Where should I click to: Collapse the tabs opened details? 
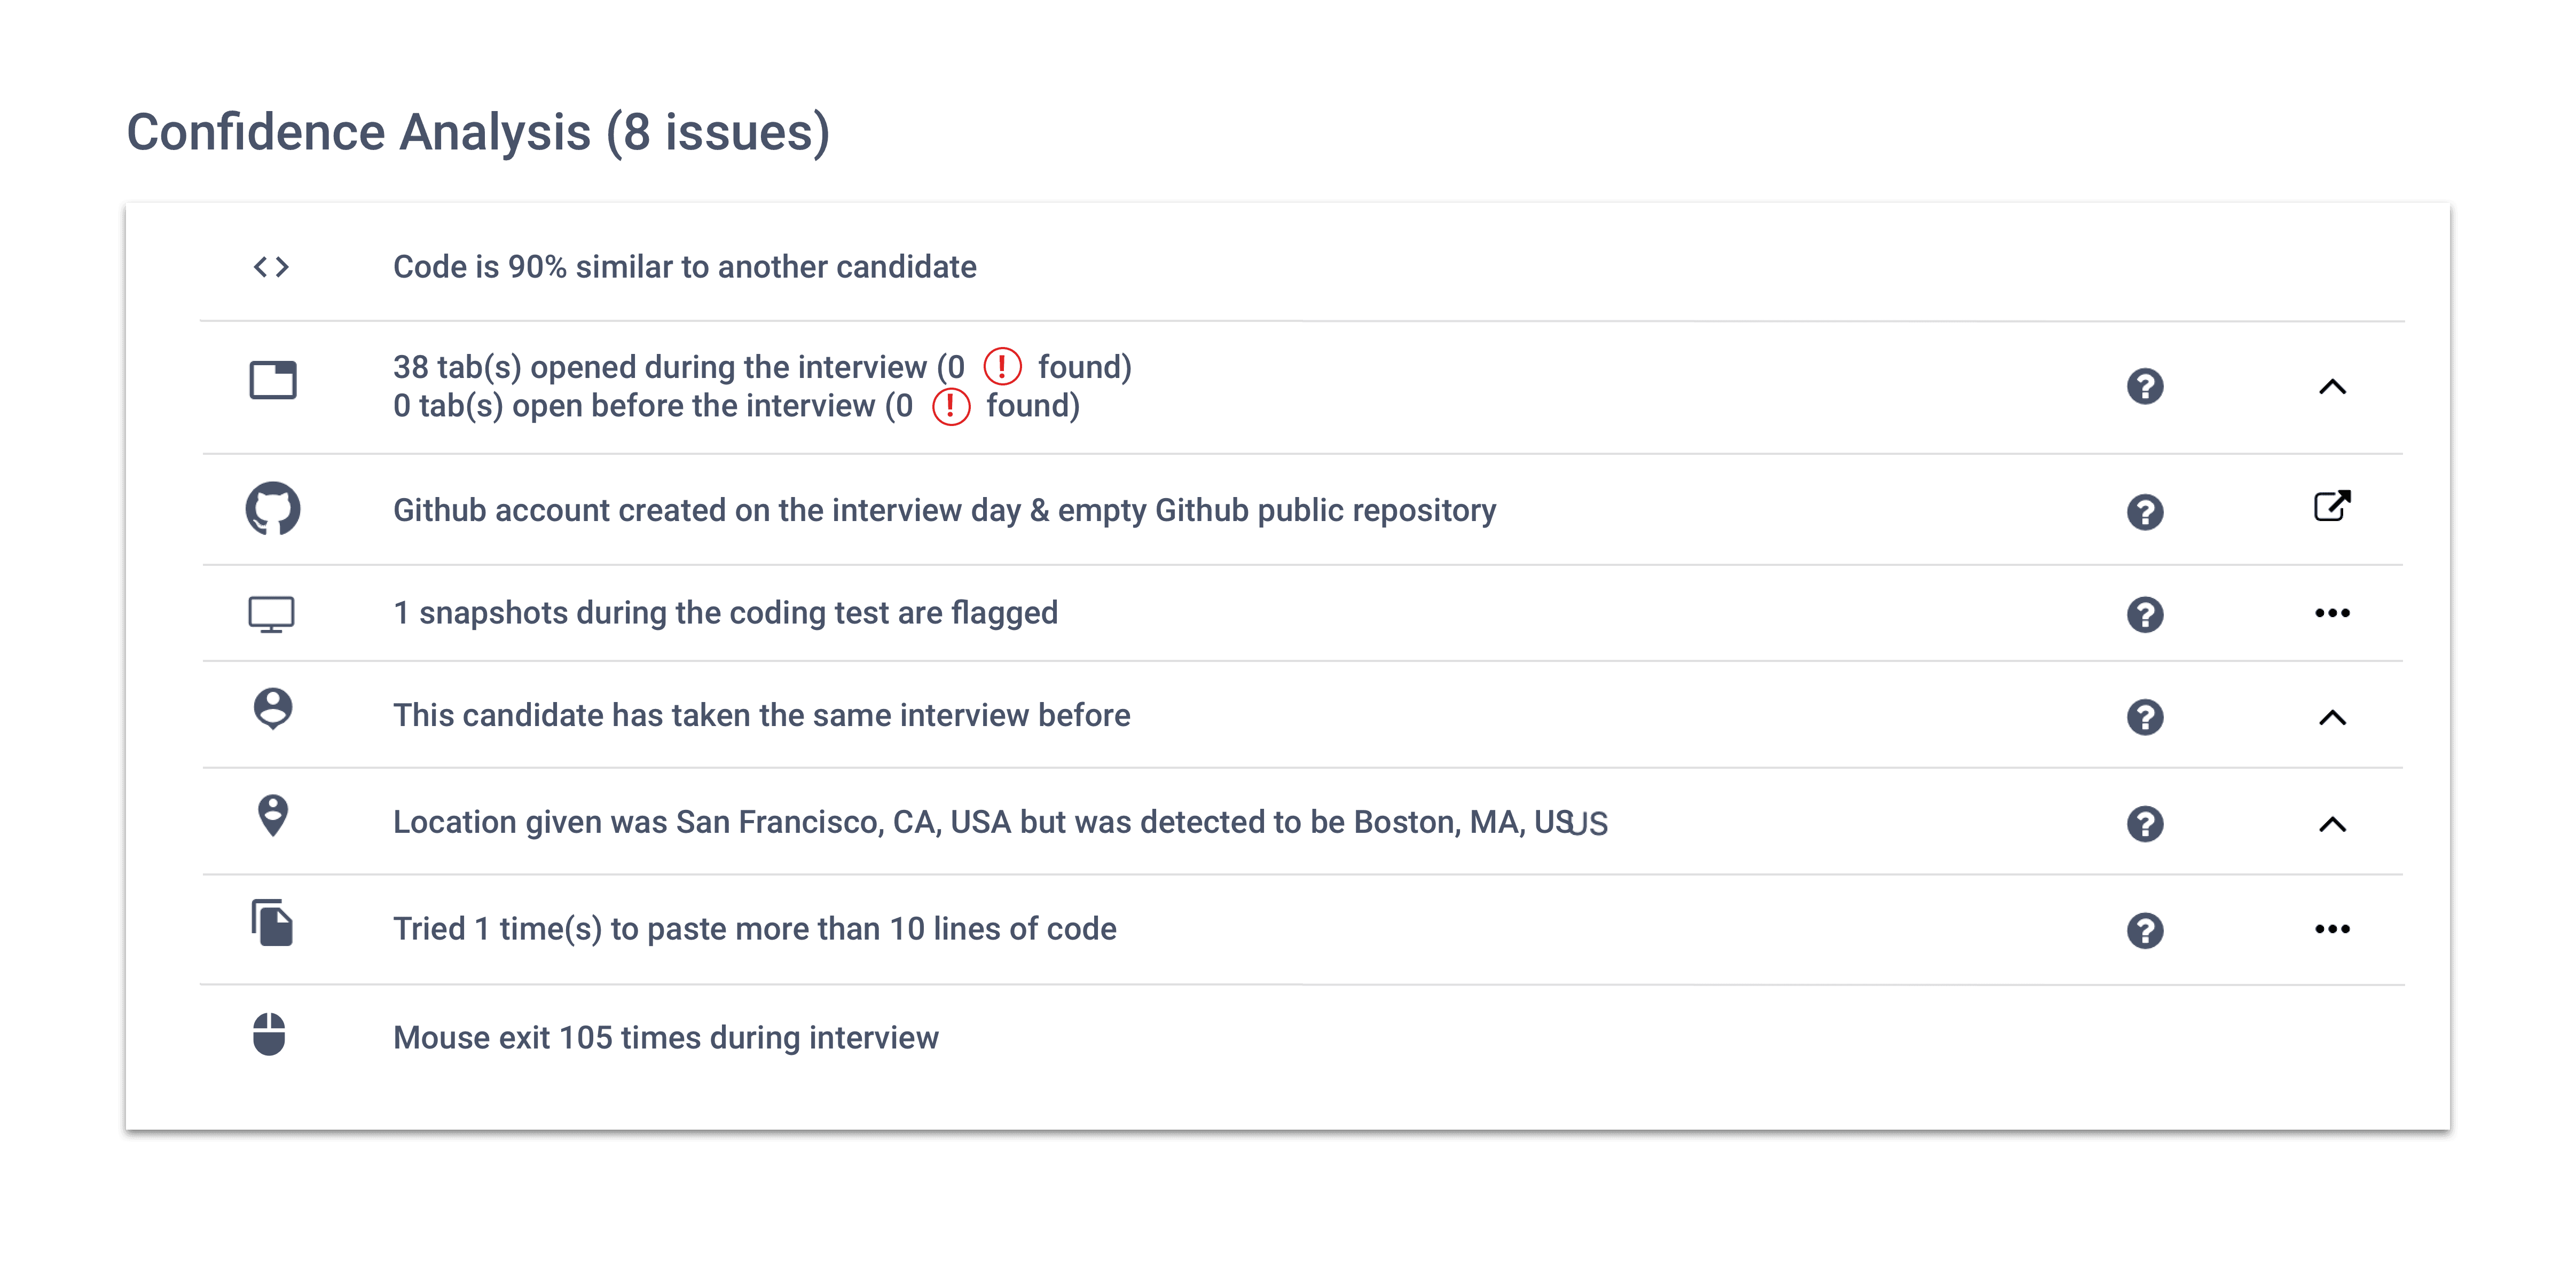click(x=2333, y=386)
